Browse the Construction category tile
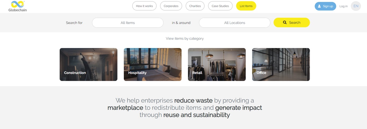Viewport: 367px width, 129px height. [88, 64]
